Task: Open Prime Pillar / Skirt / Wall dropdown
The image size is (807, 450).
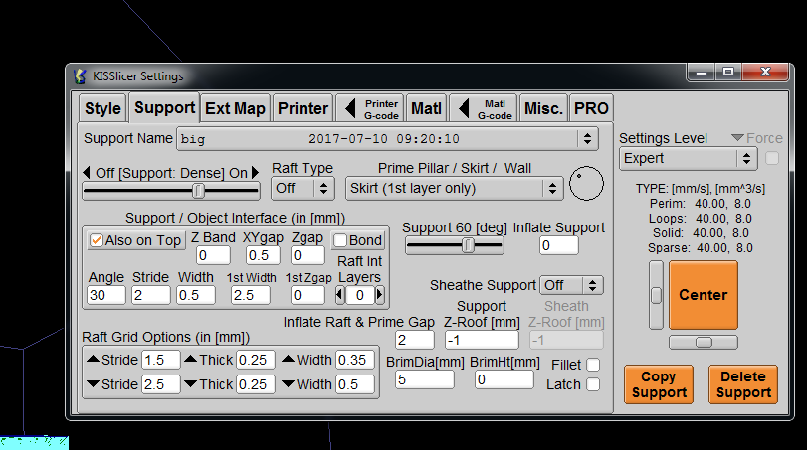Action: (455, 188)
